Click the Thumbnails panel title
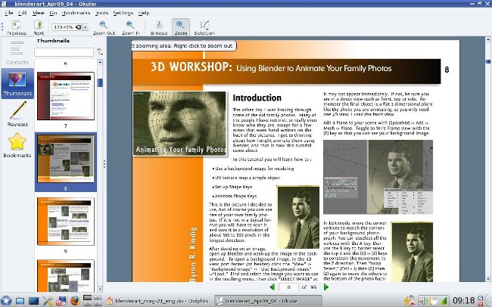The width and height of the screenshot is (492, 307). click(x=53, y=41)
